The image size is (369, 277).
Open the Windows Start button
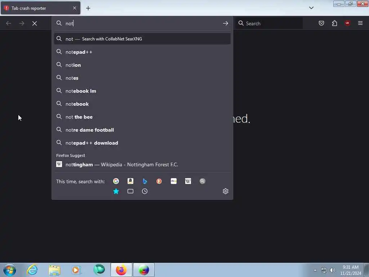tap(10, 270)
